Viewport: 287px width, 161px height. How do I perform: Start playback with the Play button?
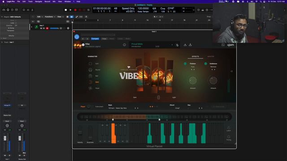tap(70, 10)
